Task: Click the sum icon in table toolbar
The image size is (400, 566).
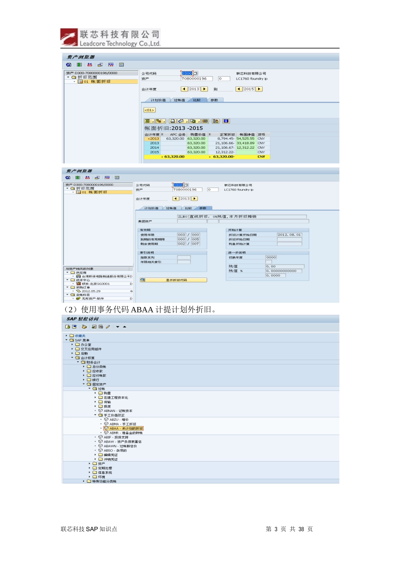Action: pos(147,121)
